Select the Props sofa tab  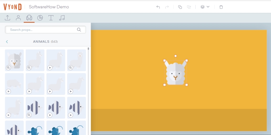coord(29,18)
